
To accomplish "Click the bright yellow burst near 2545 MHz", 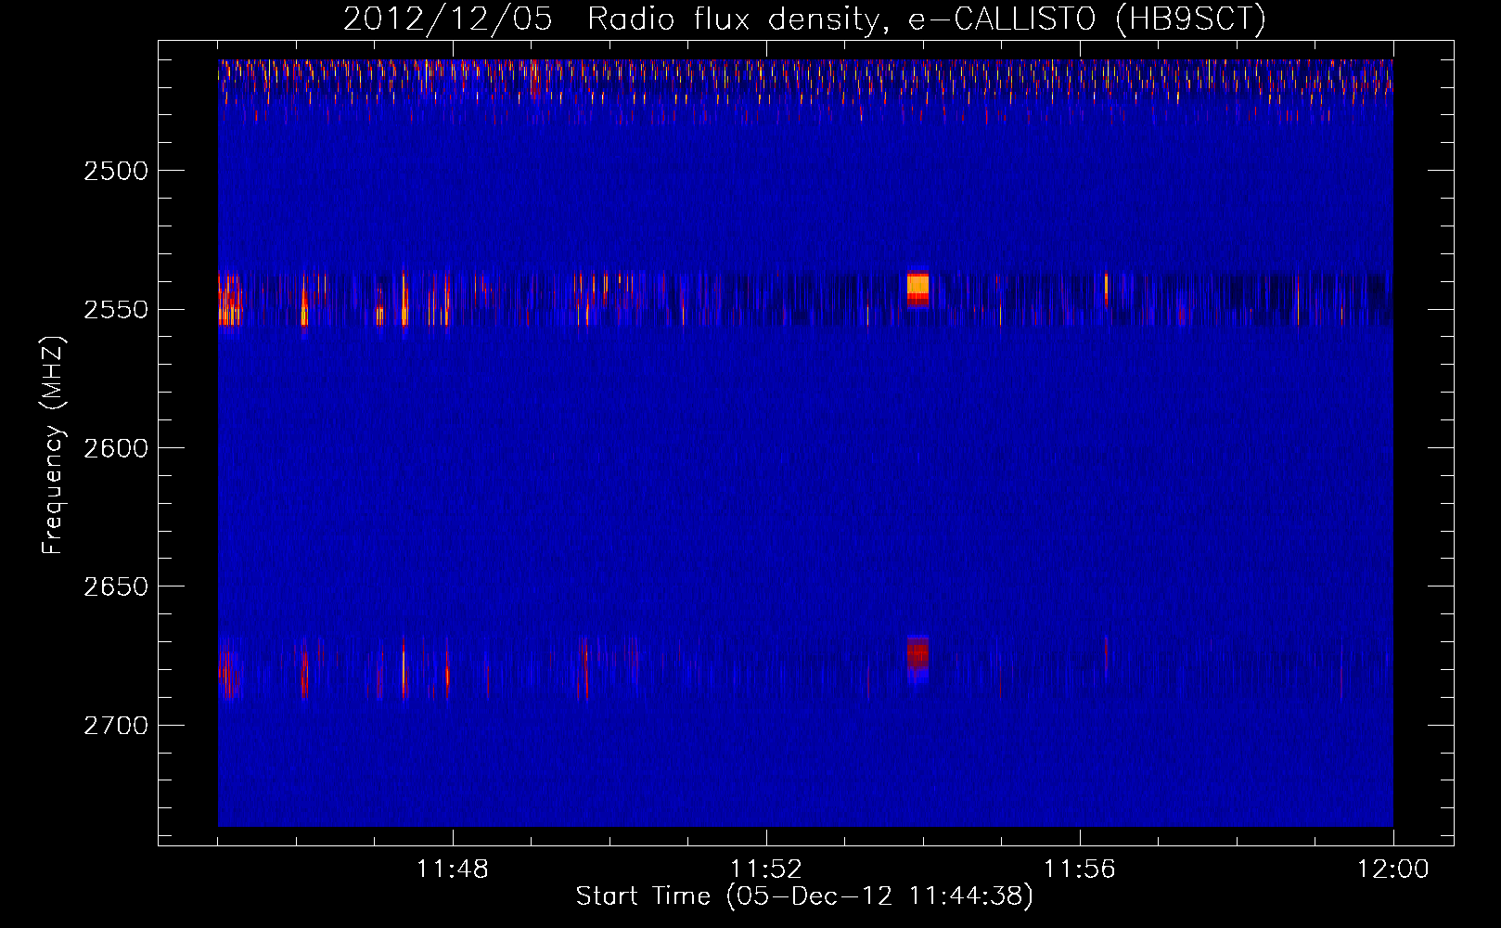I will pos(917,290).
